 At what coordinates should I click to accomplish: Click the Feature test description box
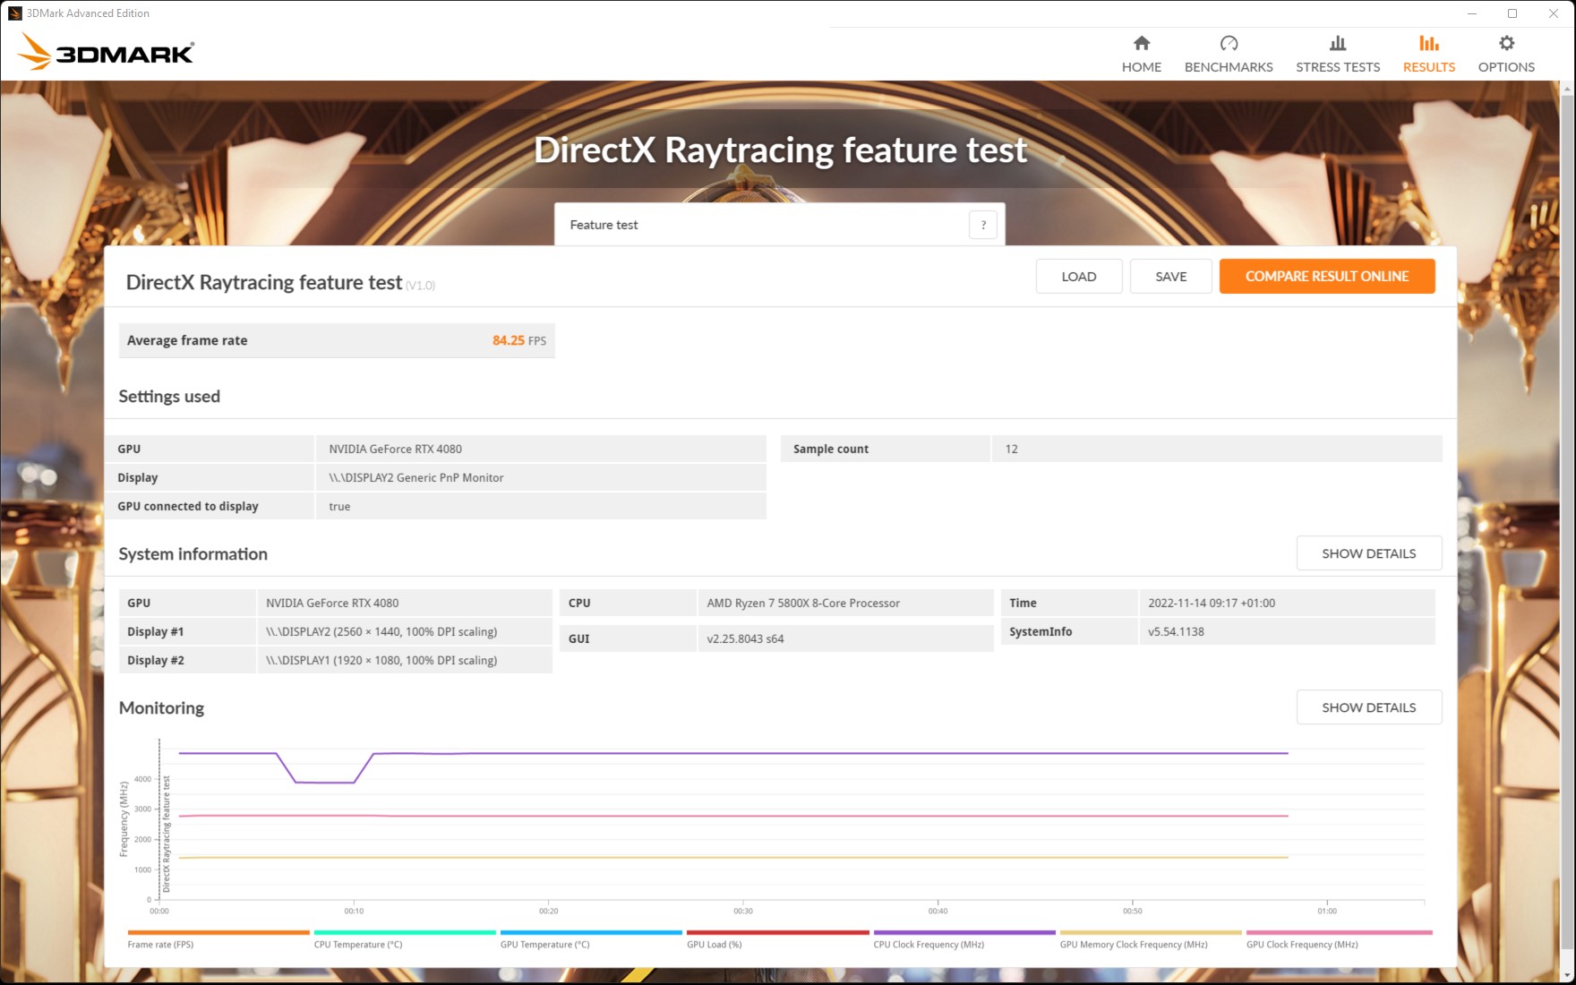point(780,225)
